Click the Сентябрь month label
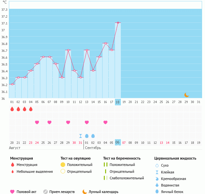This screenshot has width=205, height=194. click(x=93, y=148)
